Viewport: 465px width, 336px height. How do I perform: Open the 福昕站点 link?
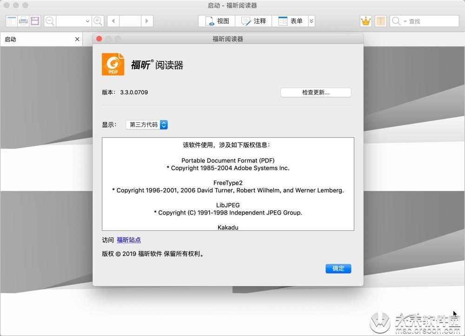[x=129, y=240]
